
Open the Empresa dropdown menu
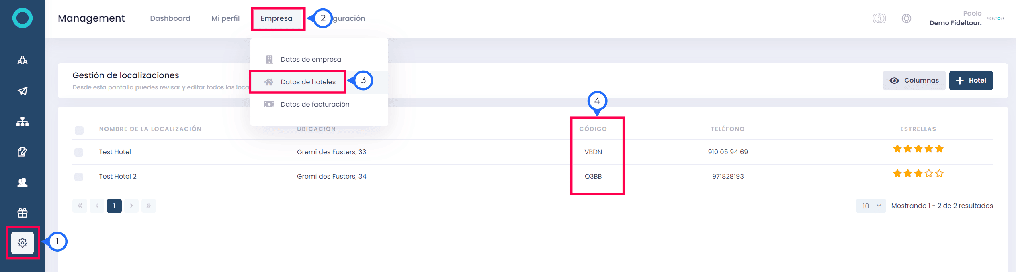point(277,18)
